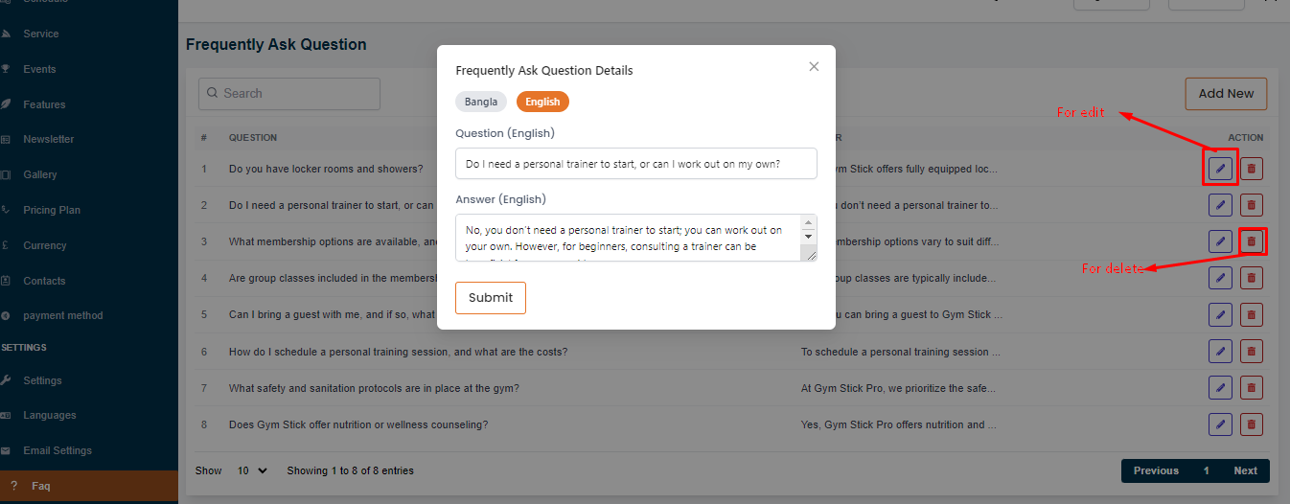Delete the row 2 personal trainer question

tap(1251, 205)
